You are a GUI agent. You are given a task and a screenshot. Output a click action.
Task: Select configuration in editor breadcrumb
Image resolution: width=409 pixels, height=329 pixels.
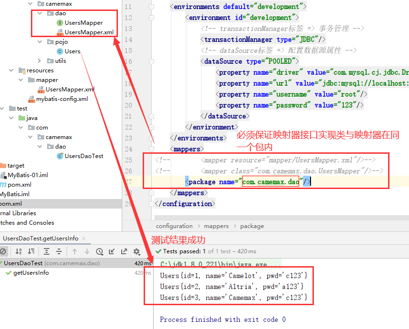[174, 226]
